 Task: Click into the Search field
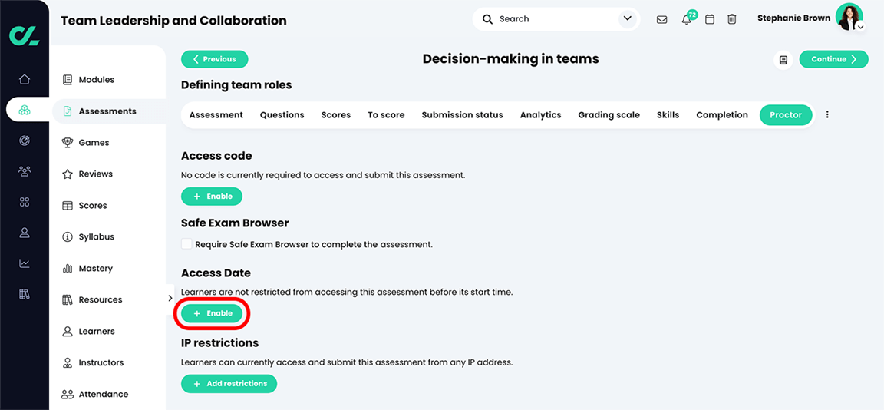click(552, 19)
